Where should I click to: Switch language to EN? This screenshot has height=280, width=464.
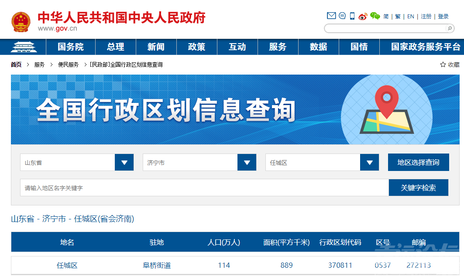coord(410,17)
